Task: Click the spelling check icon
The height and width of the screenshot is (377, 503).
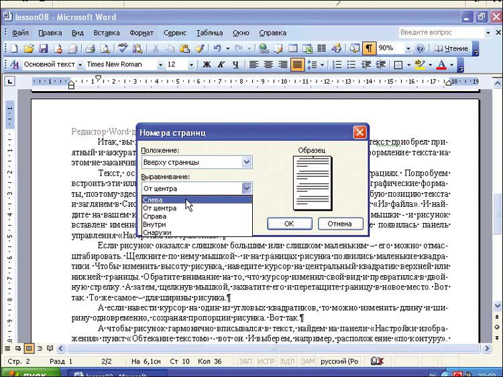Action: point(123,48)
